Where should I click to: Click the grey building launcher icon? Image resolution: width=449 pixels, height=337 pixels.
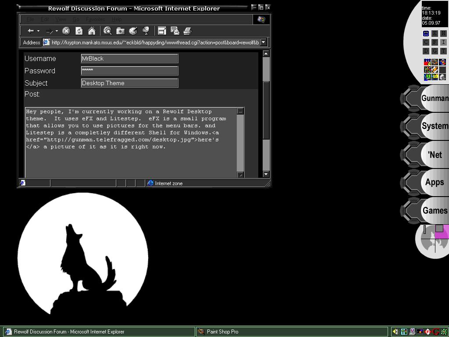pos(442,77)
